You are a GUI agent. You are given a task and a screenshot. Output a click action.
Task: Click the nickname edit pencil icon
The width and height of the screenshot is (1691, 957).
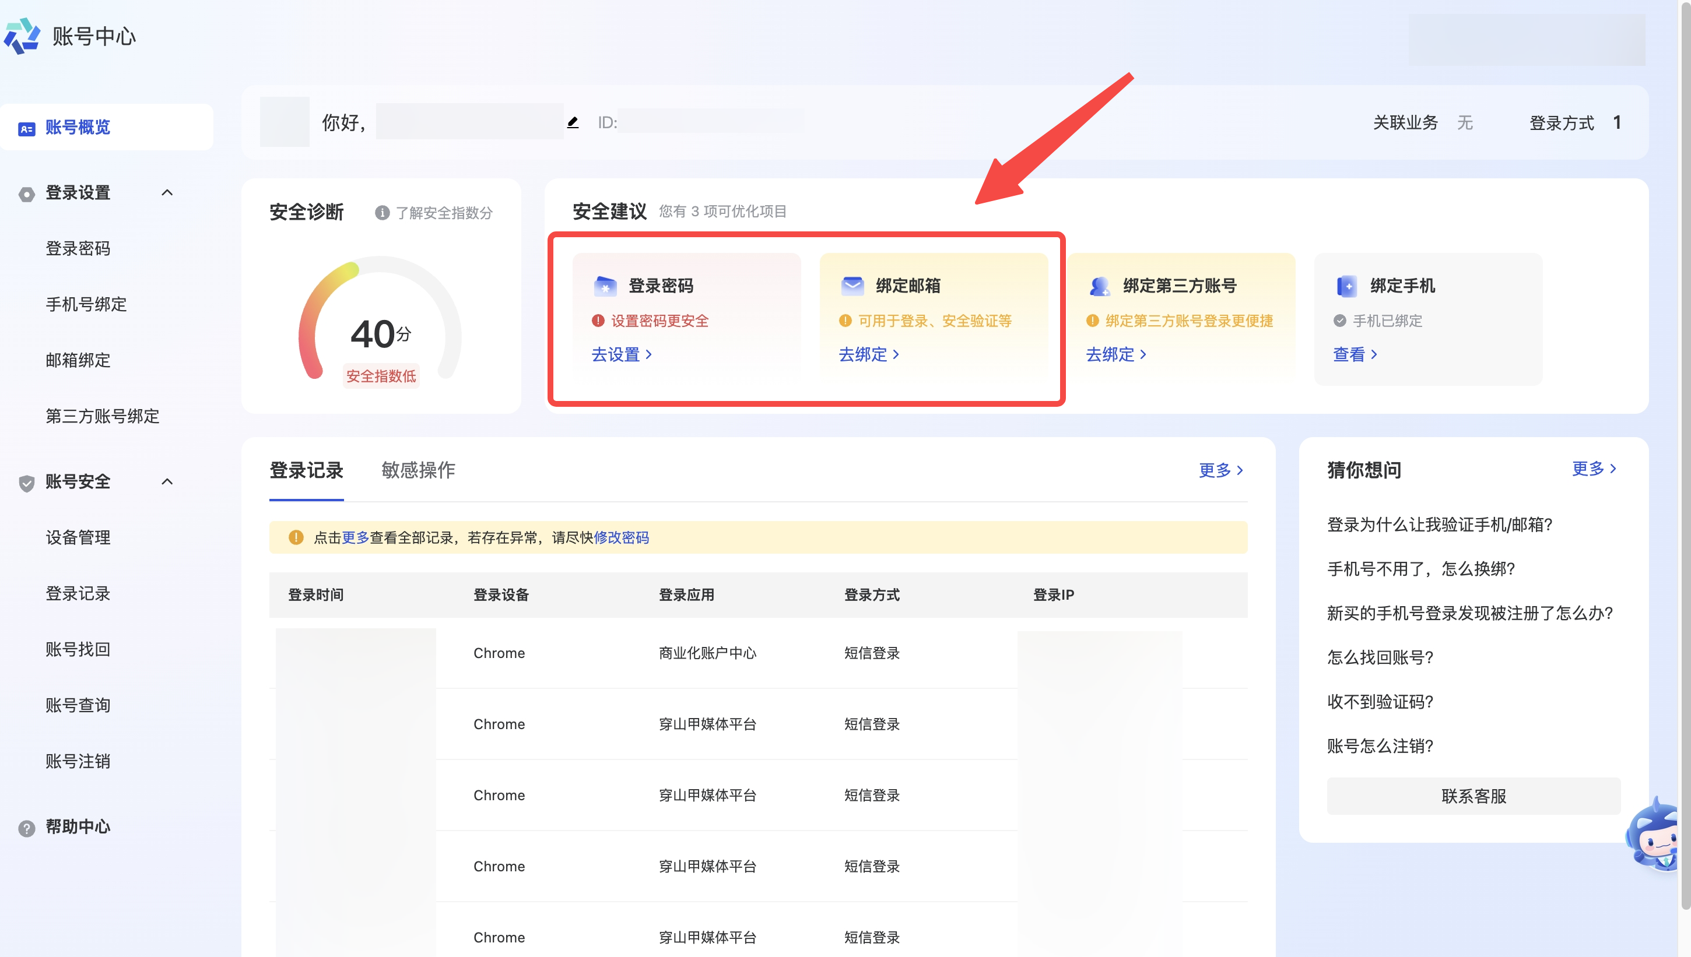573,122
